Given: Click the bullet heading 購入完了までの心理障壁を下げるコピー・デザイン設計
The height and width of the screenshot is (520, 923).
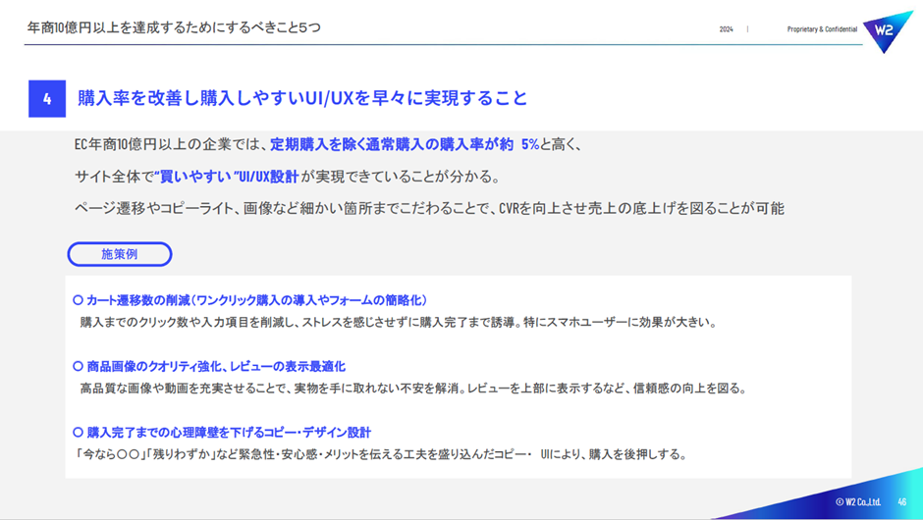Looking at the screenshot, I should coord(229,433).
